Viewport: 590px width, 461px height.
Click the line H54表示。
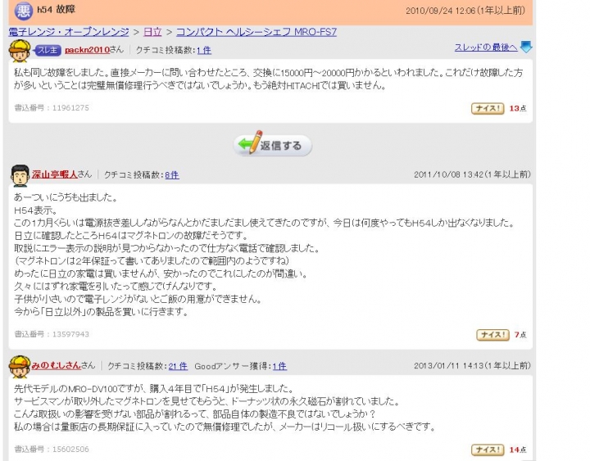point(36,210)
